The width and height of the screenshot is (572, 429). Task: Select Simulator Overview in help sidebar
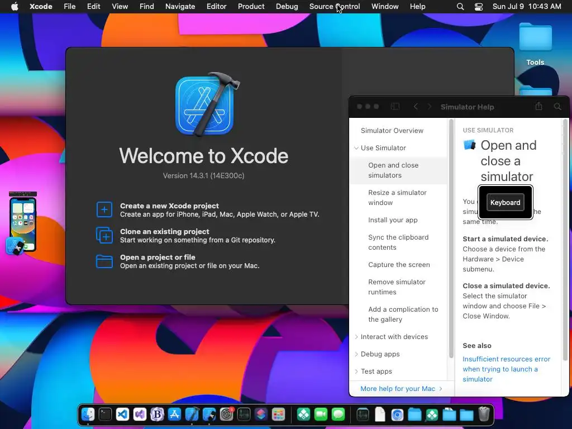pyautogui.click(x=392, y=131)
